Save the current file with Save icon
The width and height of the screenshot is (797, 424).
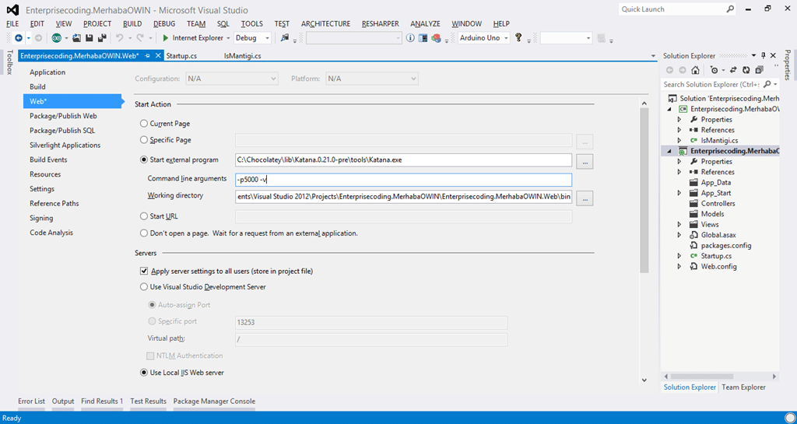(90, 38)
